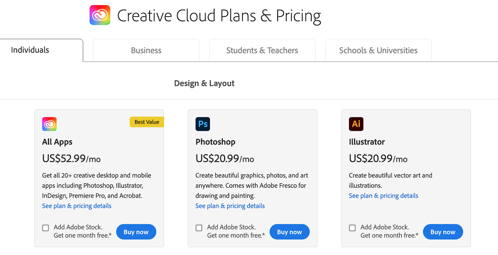Screen dimensions: 498x255
Task: Follow Illustrator See plan & pricing details
Action: click(x=383, y=196)
